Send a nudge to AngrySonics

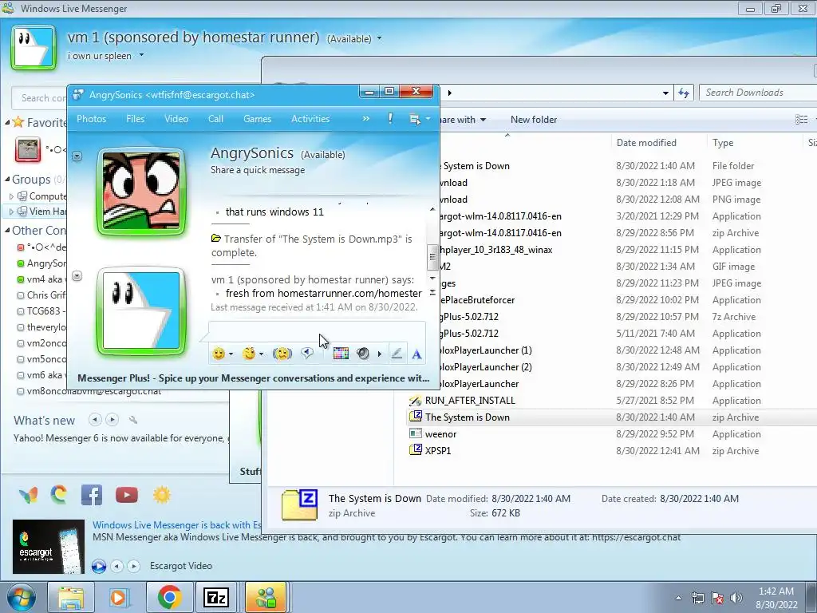coord(282,354)
